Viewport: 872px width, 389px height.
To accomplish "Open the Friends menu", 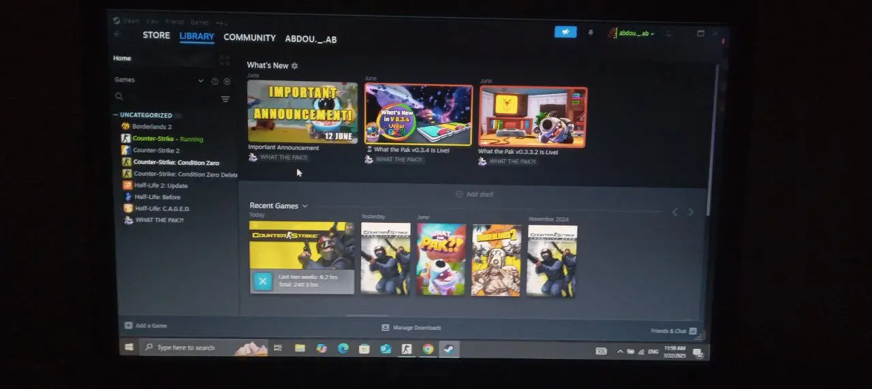I will (174, 22).
